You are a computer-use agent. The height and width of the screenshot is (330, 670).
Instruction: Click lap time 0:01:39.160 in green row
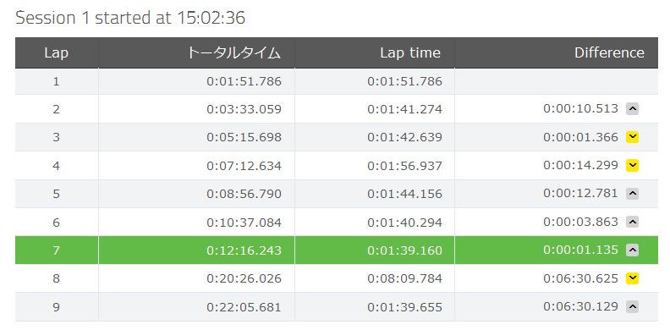(404, 250)
